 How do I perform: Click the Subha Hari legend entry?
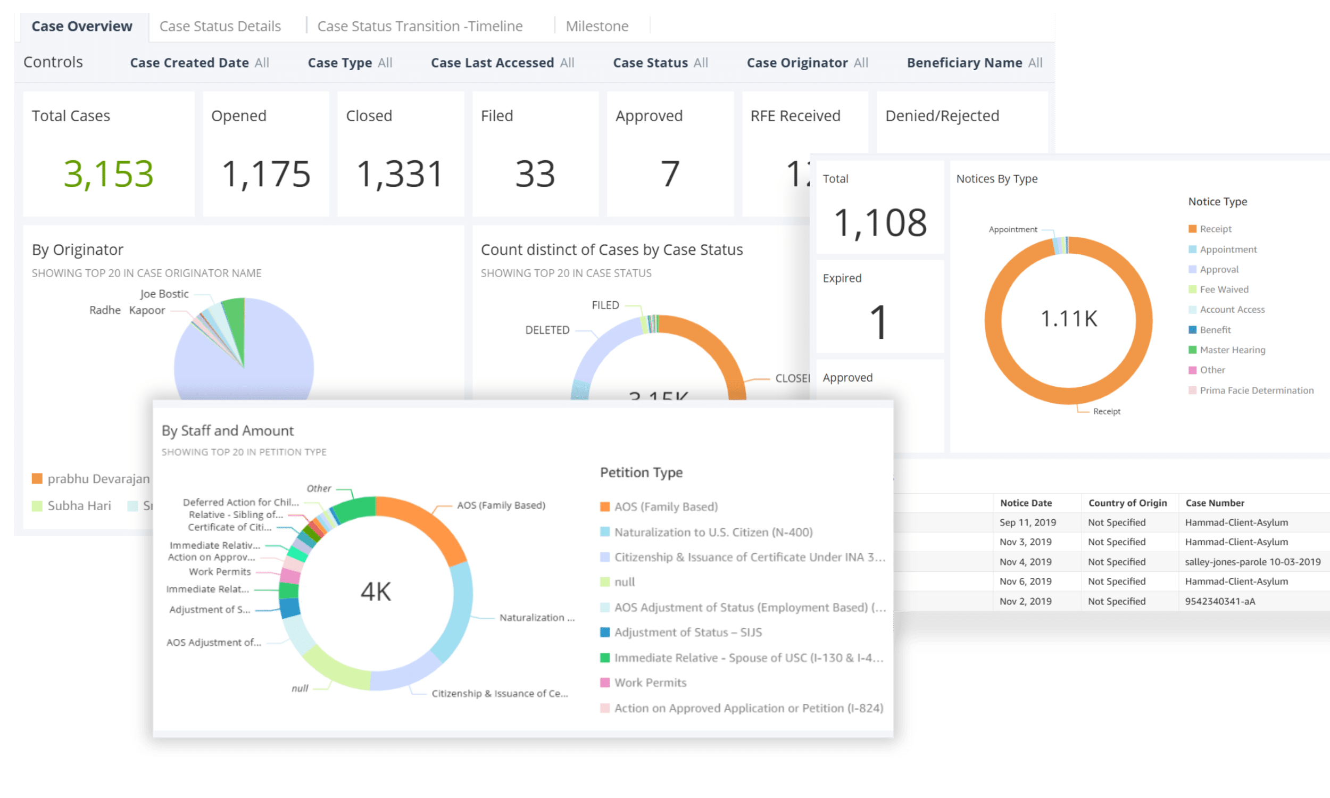[79, 506]
